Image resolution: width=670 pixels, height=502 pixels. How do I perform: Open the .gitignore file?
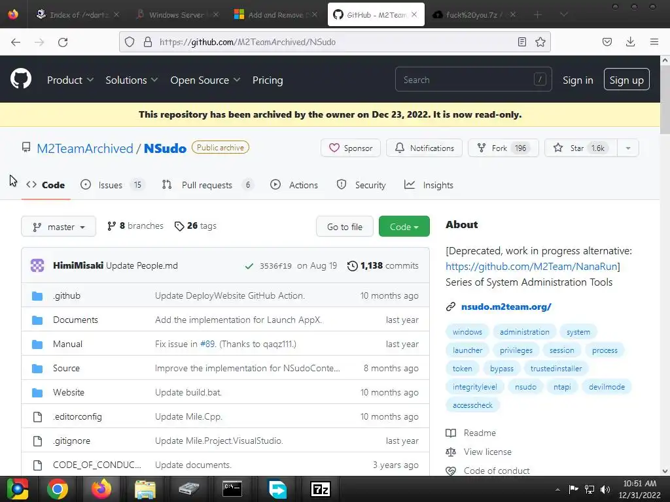71,441
